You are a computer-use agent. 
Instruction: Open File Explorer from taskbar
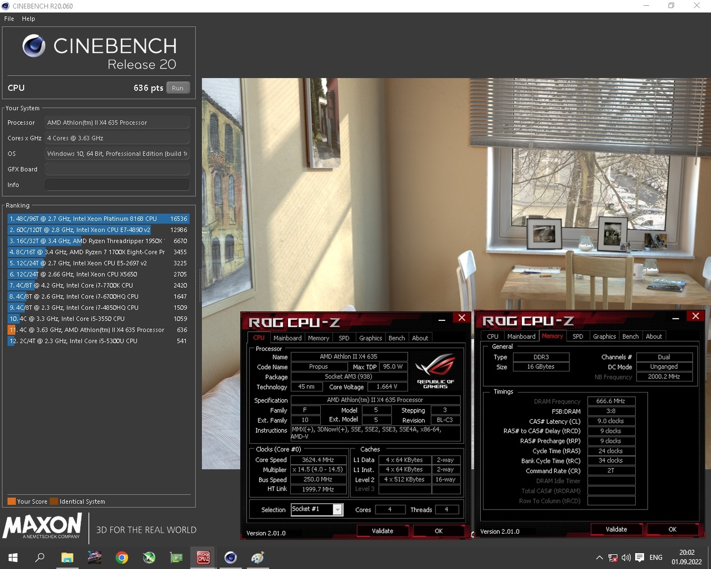coord(67,557)
